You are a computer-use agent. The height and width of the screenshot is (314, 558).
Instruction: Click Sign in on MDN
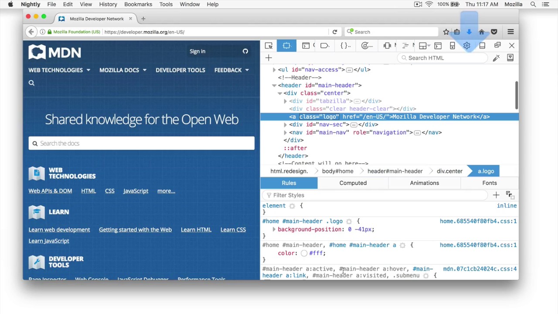[x=197, y=51]
